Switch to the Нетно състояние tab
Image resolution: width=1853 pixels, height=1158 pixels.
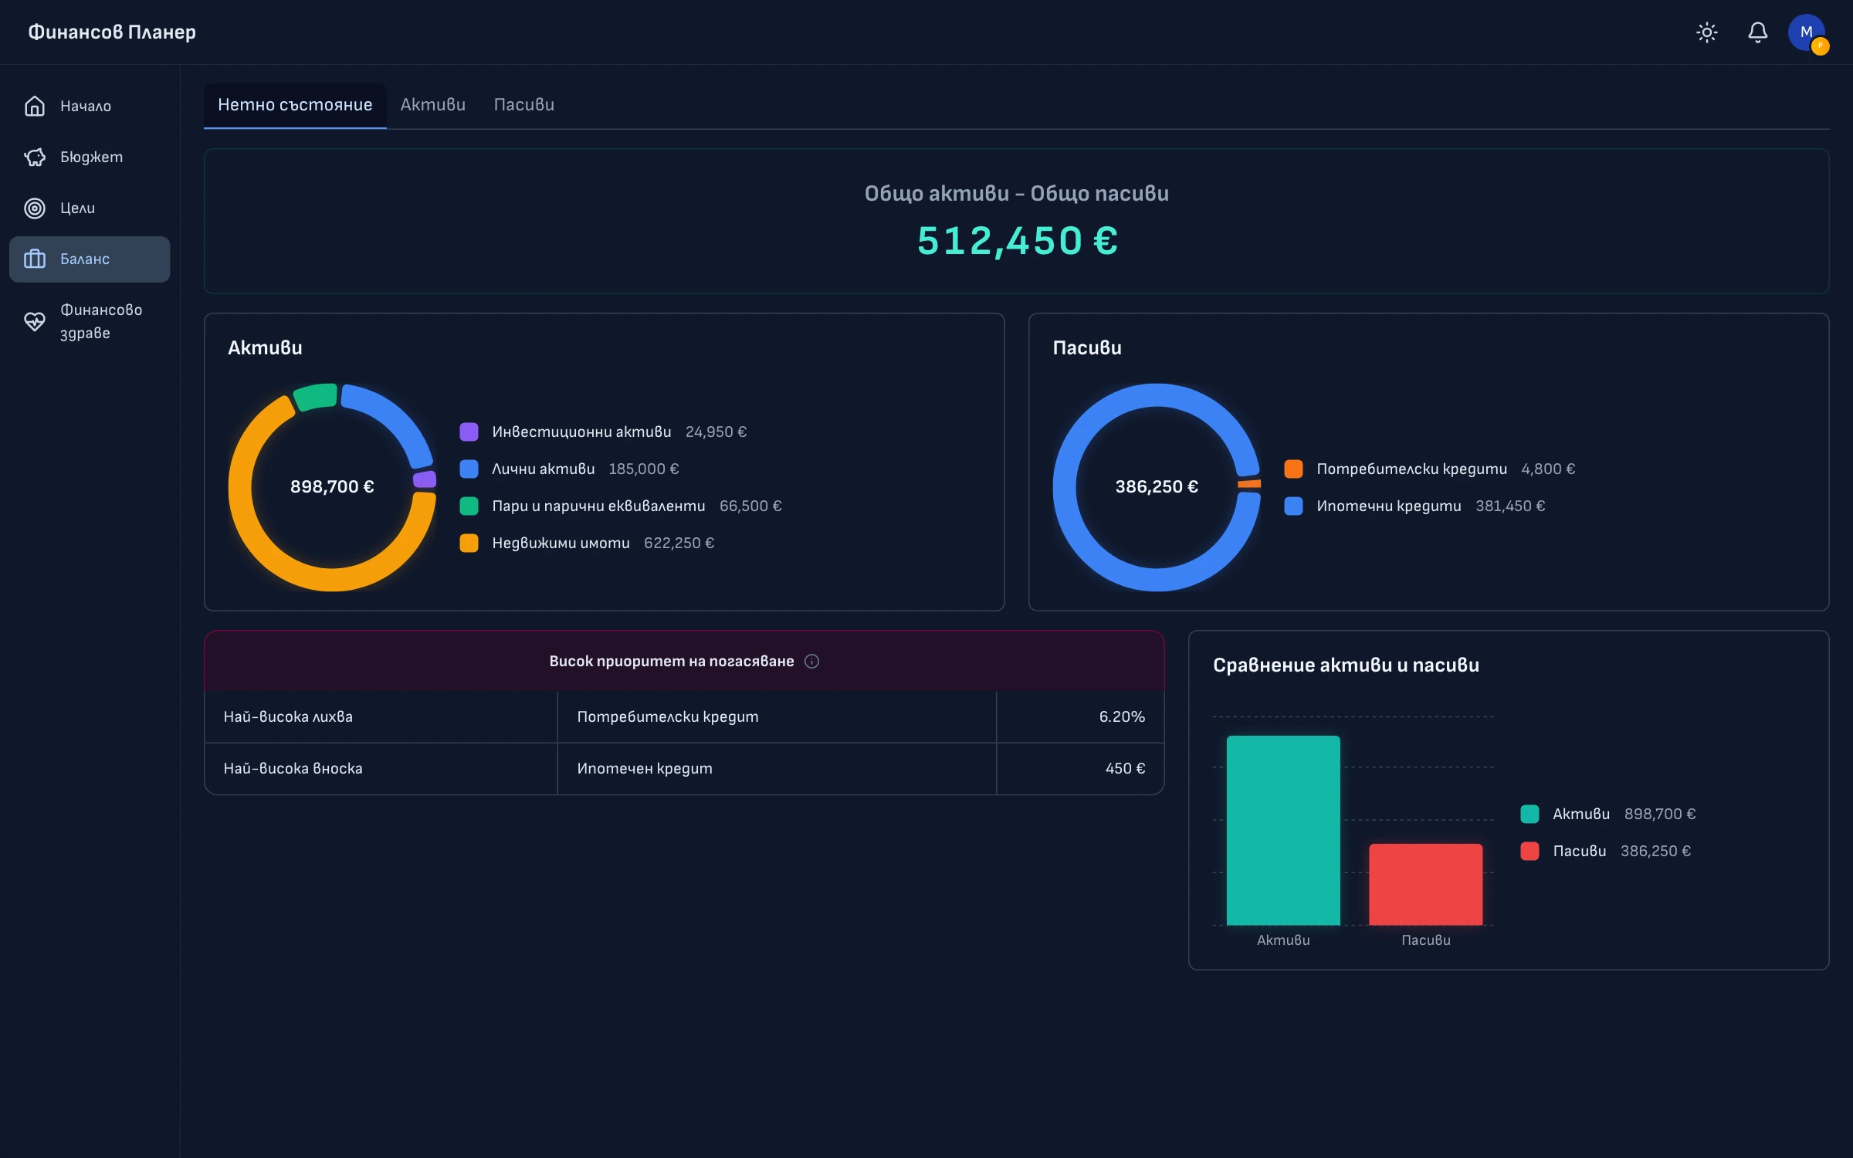[295, 105]
